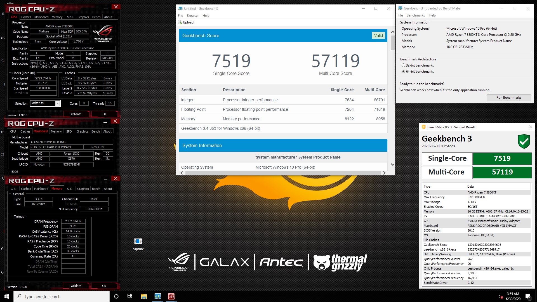Click the DRAM Frequency 2332.0 MHz value
The image size is (537, 302).
point(73,221)
